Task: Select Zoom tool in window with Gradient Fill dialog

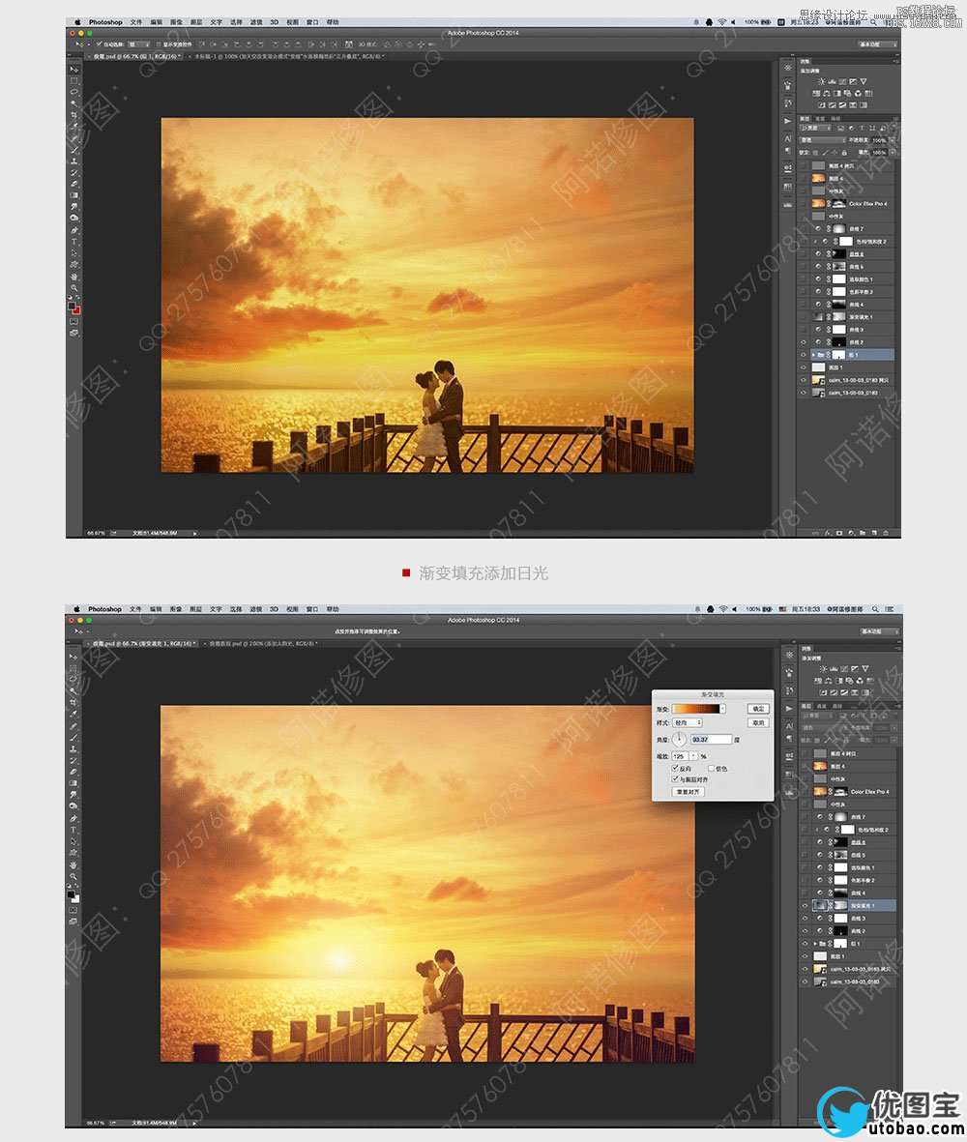Action: (74, 875)
